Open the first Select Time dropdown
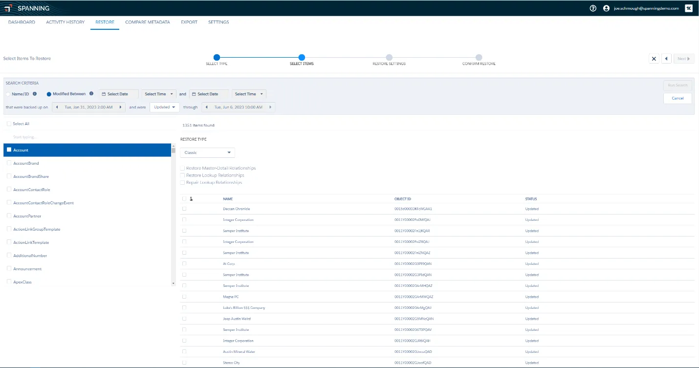699x368 pixels. click(159, 94)
